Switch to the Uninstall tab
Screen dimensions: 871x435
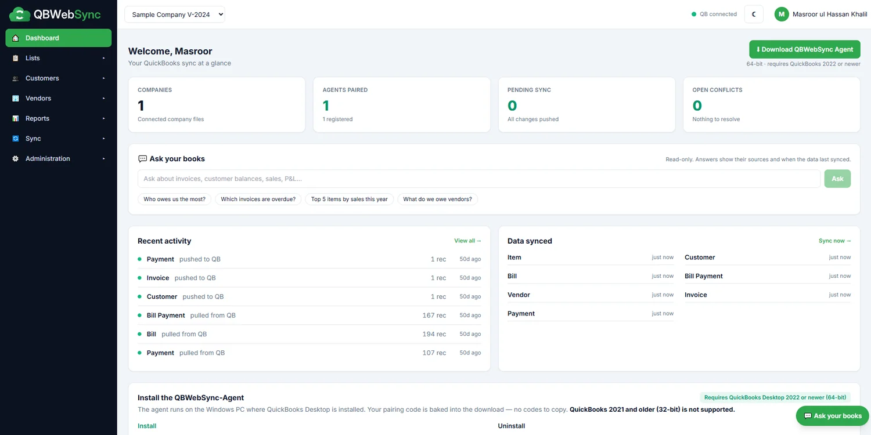(x=512, y=426)
